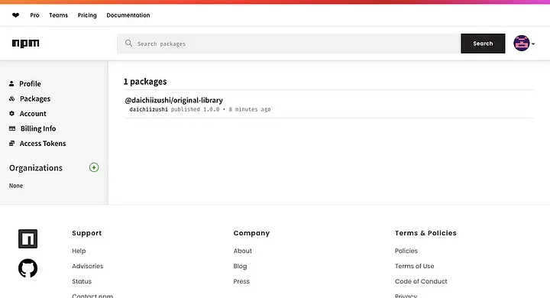Click the Advisories footer link
Image resolution: width=550 pixels, height=298 pixels.
[x=88, y=266]
